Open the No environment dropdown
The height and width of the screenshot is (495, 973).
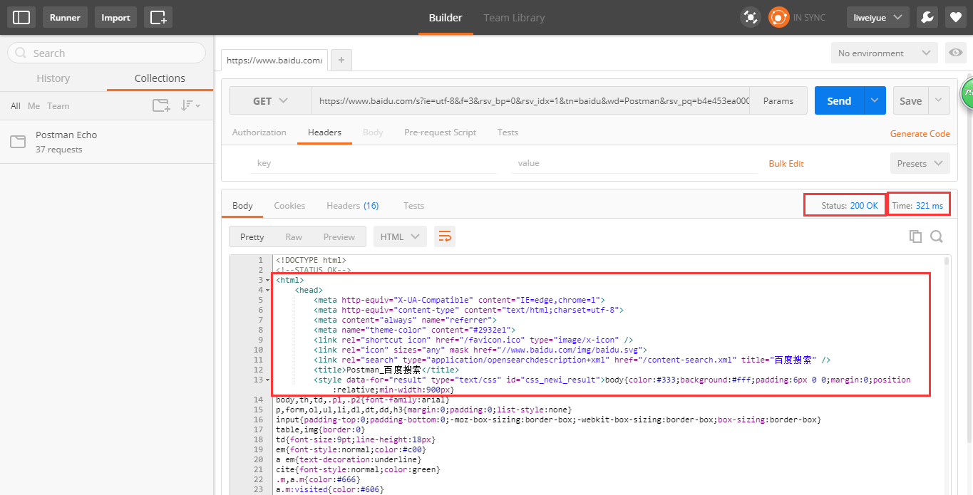884,53
